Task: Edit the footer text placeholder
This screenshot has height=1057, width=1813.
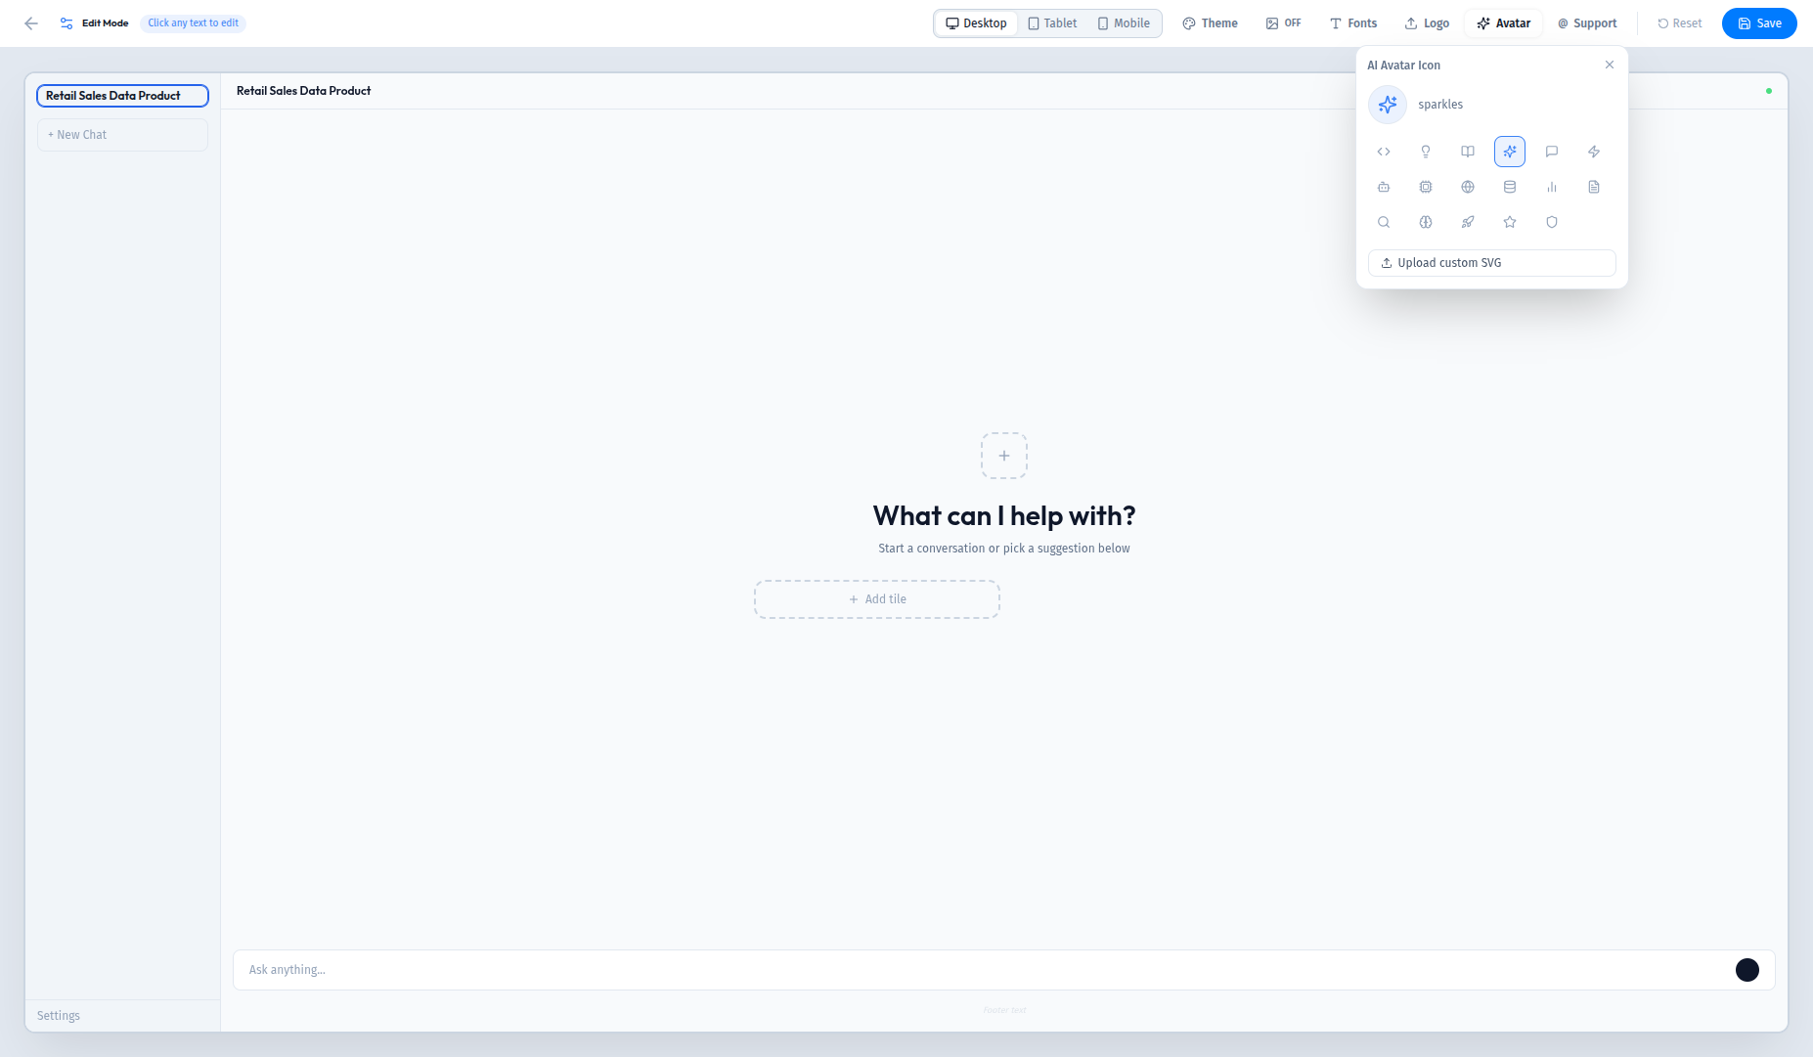Action: [x=1004, y=1010]
